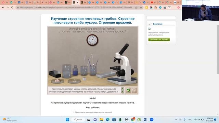Go back with the browser back arrow
The image size is (219, 123).
click(x=3, y=8)
